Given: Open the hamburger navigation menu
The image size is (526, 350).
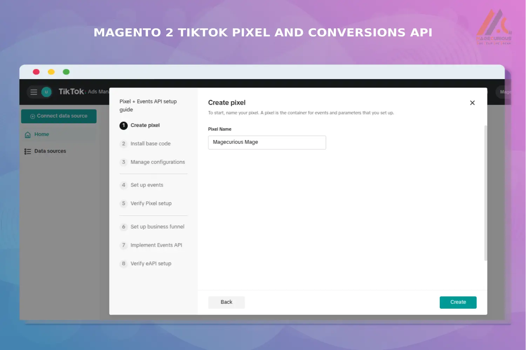Looking at the screenshot, I should pyautogui.click(x=33, y=92).
